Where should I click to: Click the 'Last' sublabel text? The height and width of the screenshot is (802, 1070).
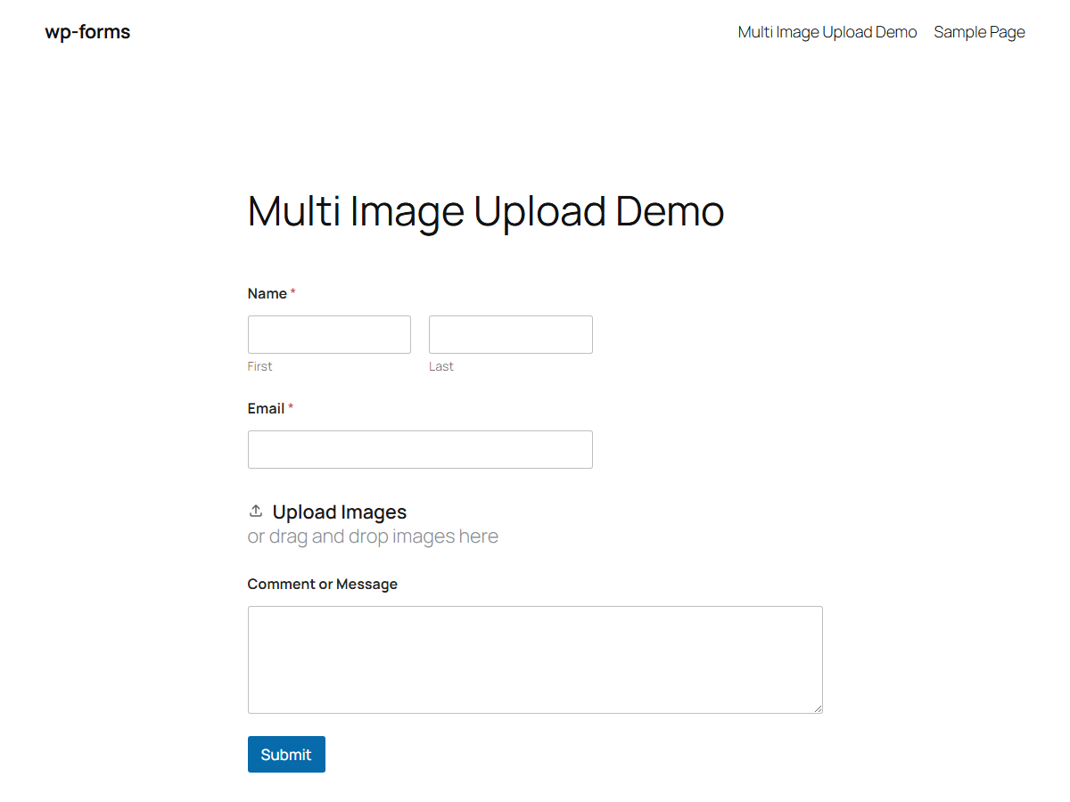[441, 366]
